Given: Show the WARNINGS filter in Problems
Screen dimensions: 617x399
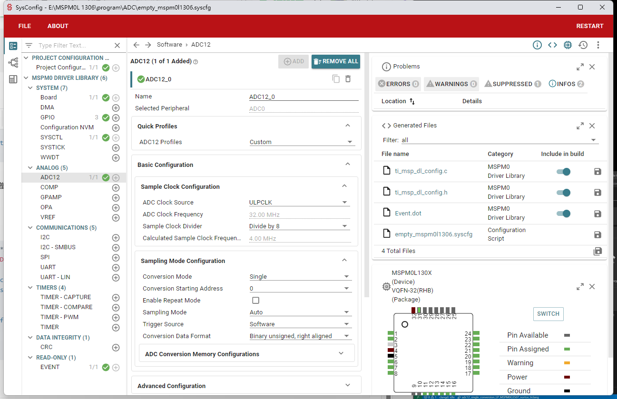Looking at the screenshot, I should pyautogui.click(x=451, y=84).
